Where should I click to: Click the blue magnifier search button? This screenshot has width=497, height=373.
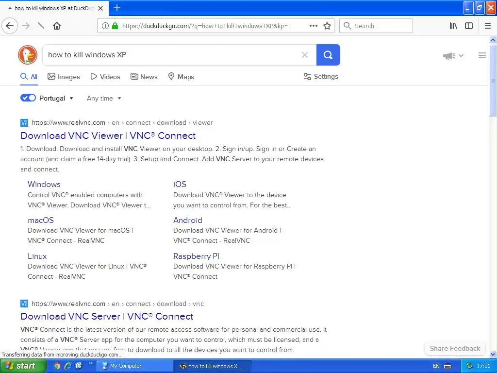(x=328, y=55)
